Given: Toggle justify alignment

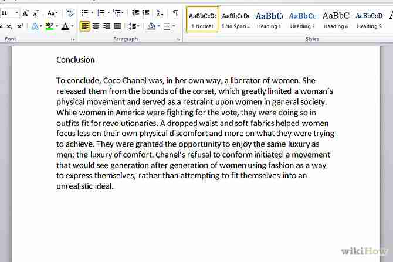Looking at the screenshot, I should click(117, 26).
